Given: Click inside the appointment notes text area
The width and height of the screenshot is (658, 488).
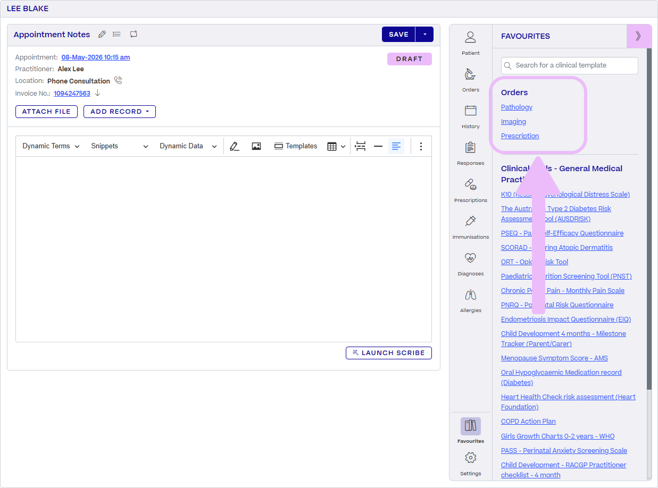Looking at the screenshot, I should (223, 249).
